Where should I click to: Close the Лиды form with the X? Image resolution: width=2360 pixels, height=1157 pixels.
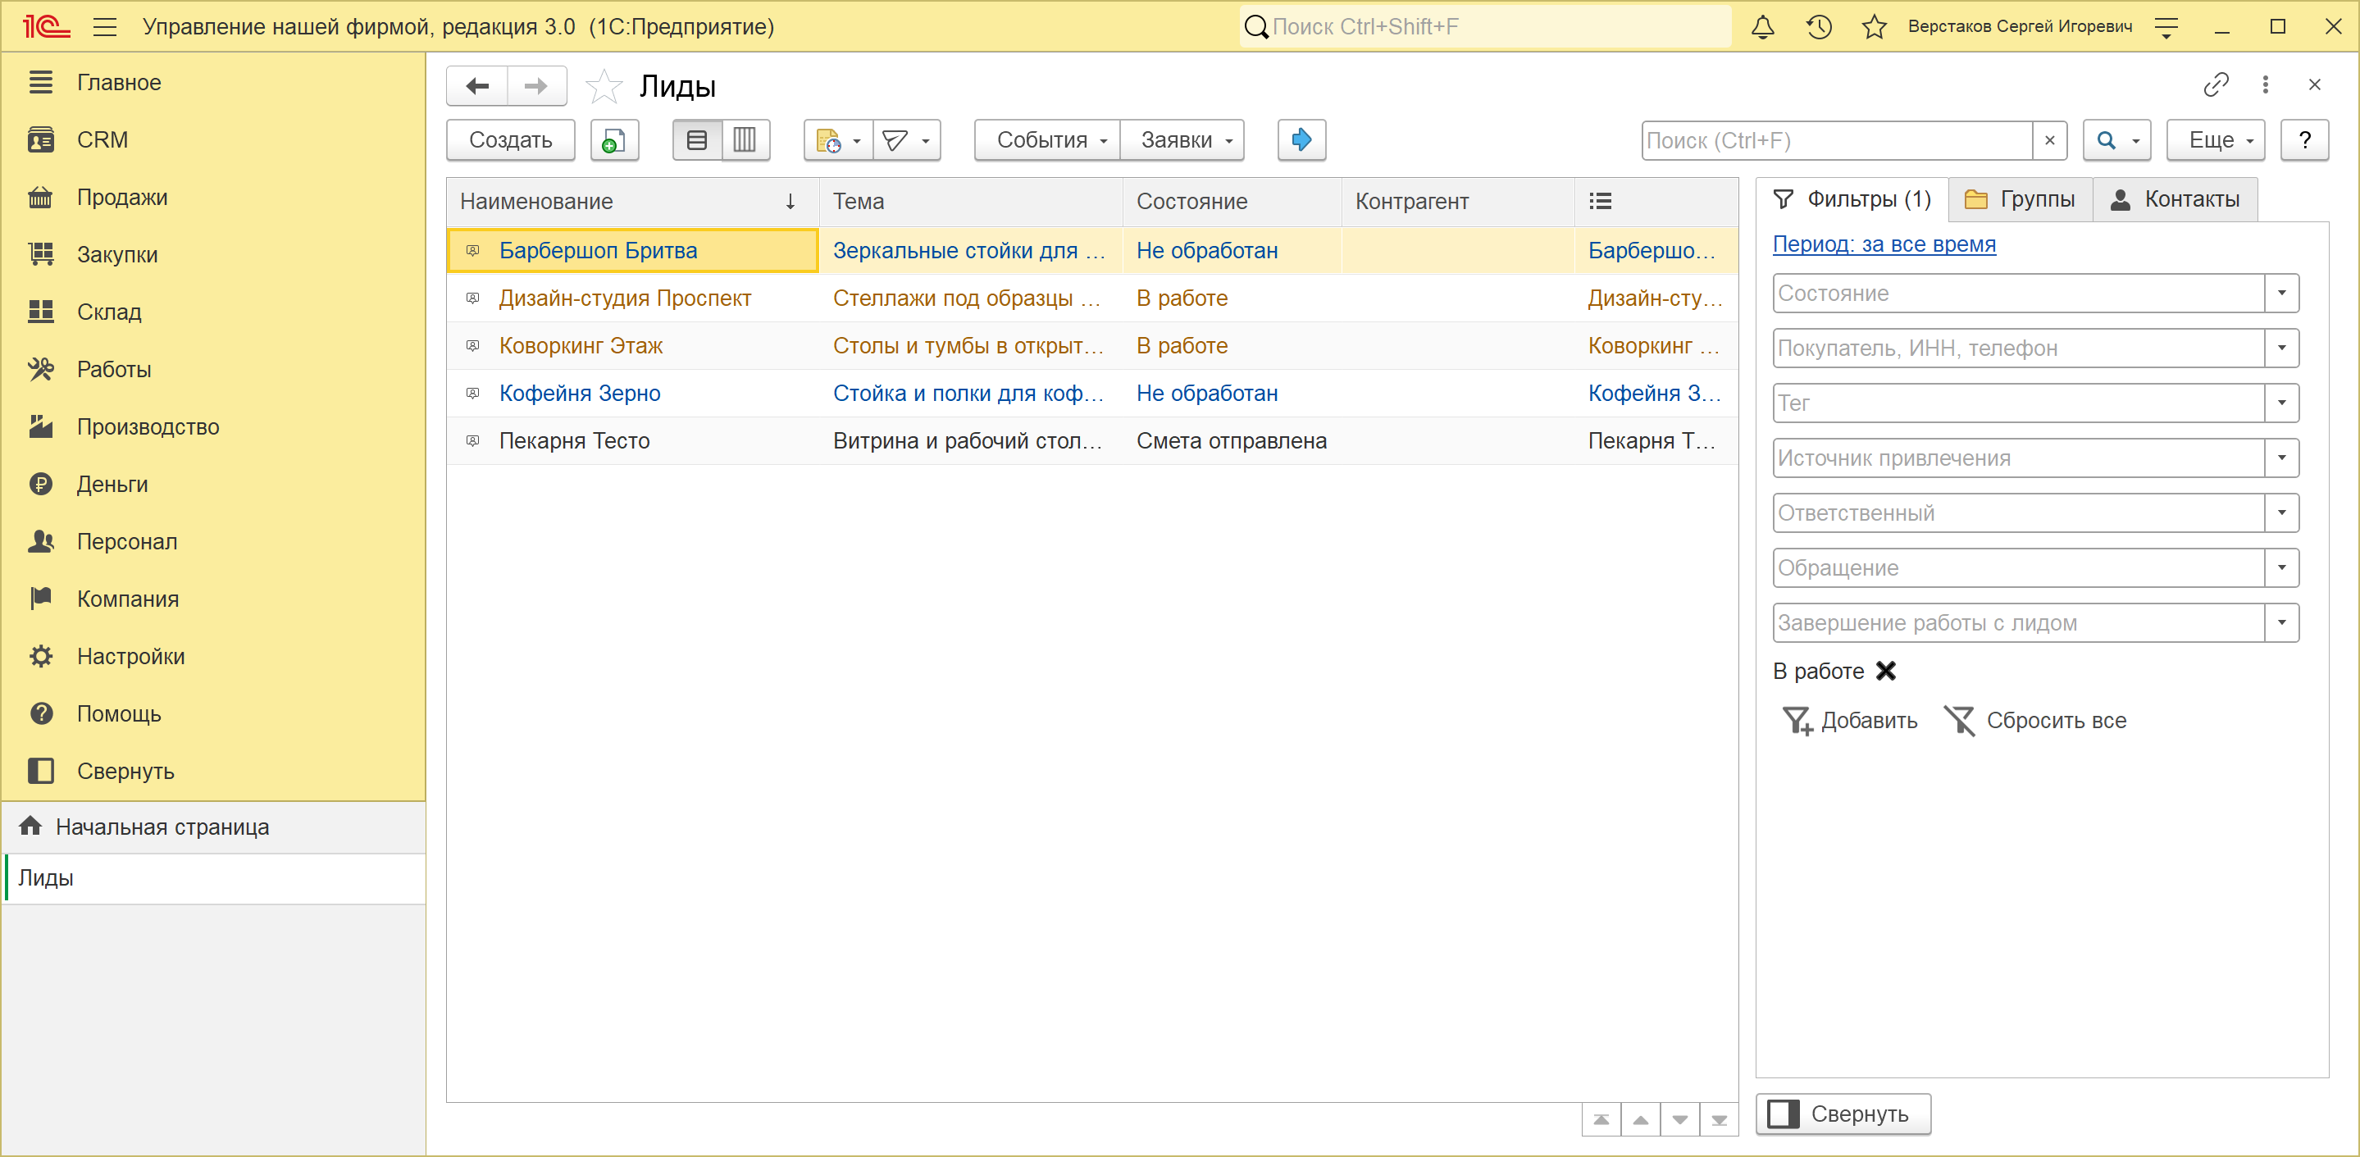(x=2315, y=85)
